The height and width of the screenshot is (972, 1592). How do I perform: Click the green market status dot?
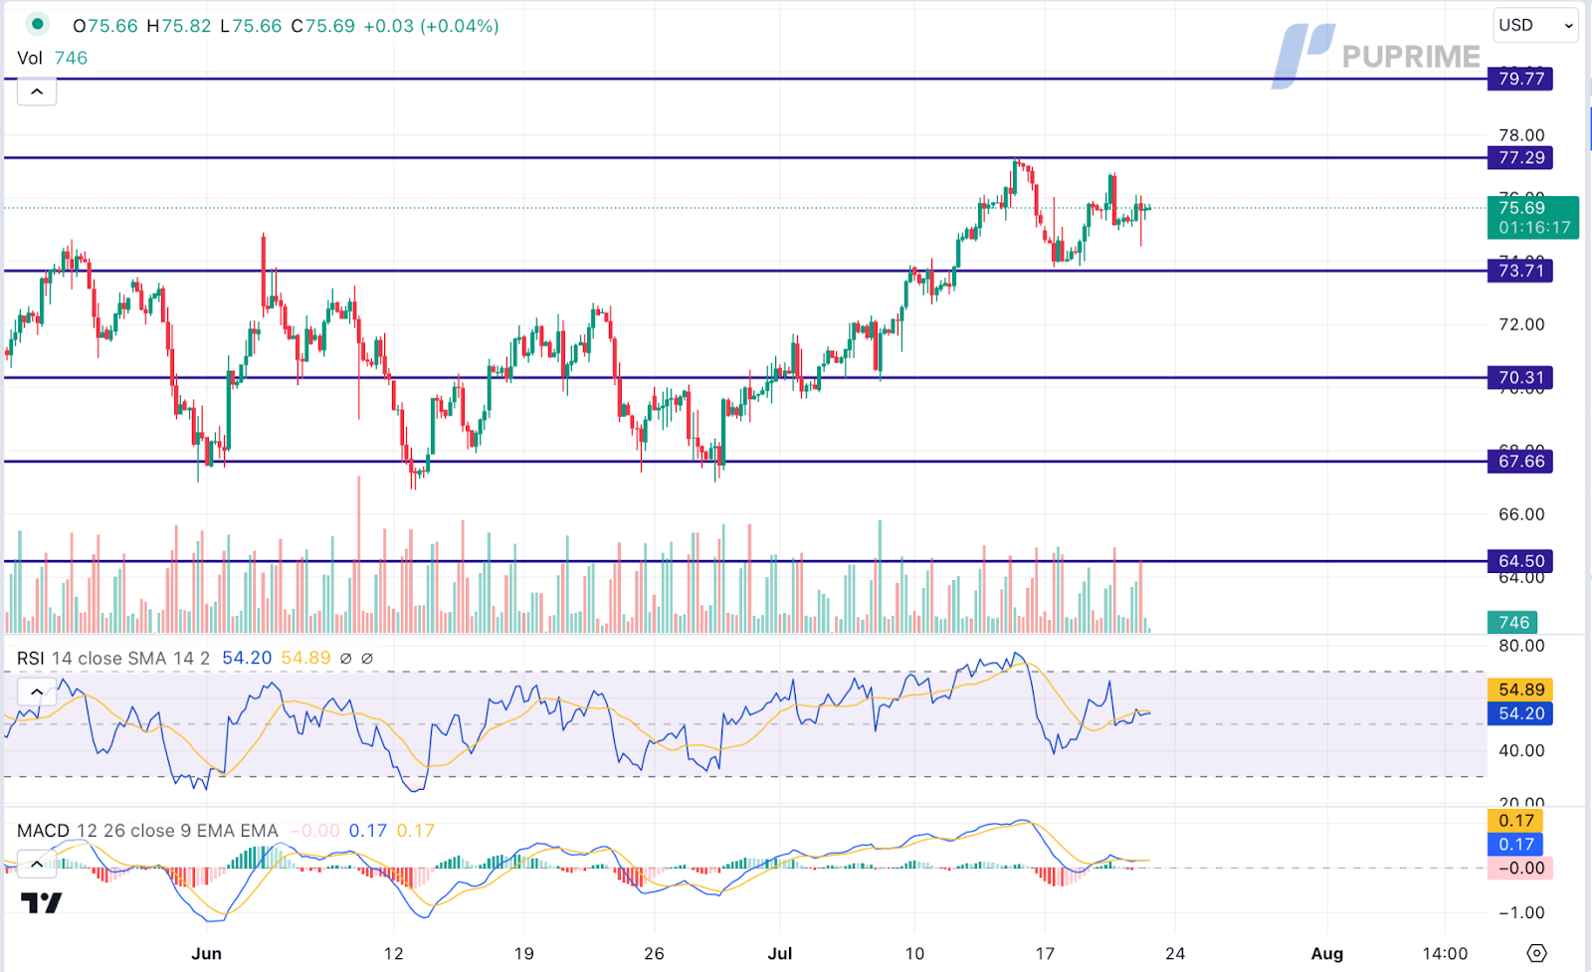37,24
